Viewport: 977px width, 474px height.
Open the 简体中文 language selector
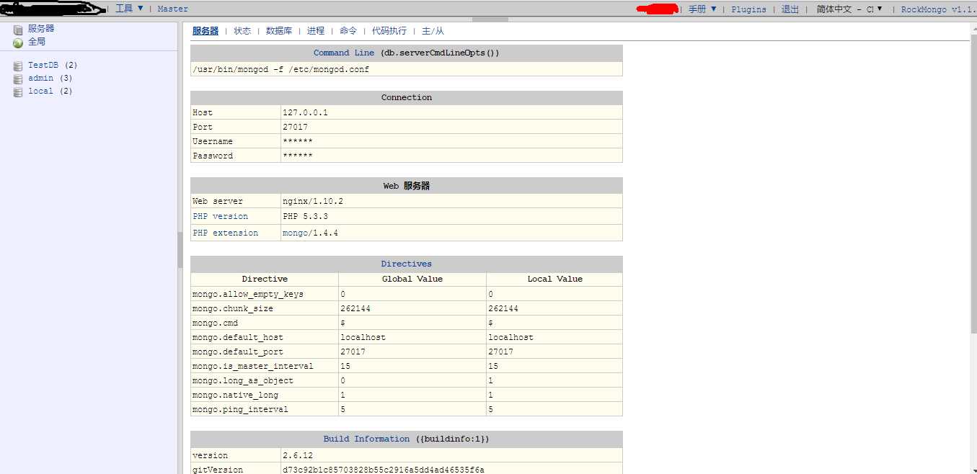[x=849, y=9]
